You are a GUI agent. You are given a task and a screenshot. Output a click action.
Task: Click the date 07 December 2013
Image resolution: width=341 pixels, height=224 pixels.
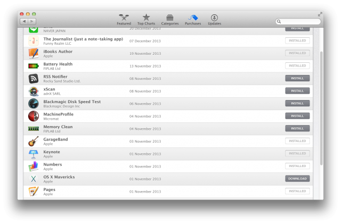click(x=145, y=41)
